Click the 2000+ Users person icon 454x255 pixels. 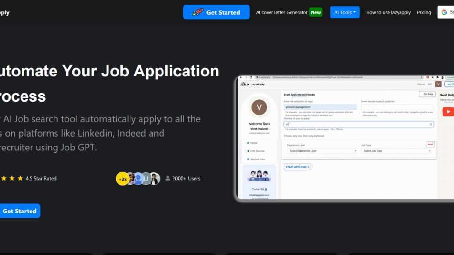168,178
